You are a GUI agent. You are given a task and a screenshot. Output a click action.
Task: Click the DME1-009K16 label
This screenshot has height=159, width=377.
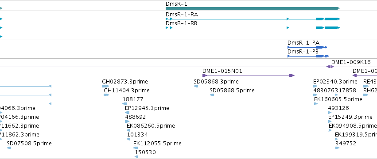[x=351, y=62]
